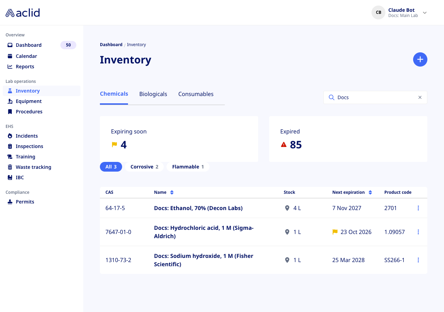Click the Procedures bookmark icon

click(x=10, y=112)
